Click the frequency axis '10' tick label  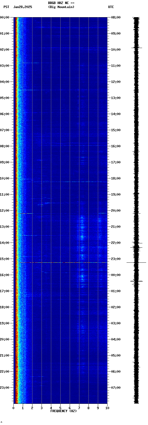107,408
